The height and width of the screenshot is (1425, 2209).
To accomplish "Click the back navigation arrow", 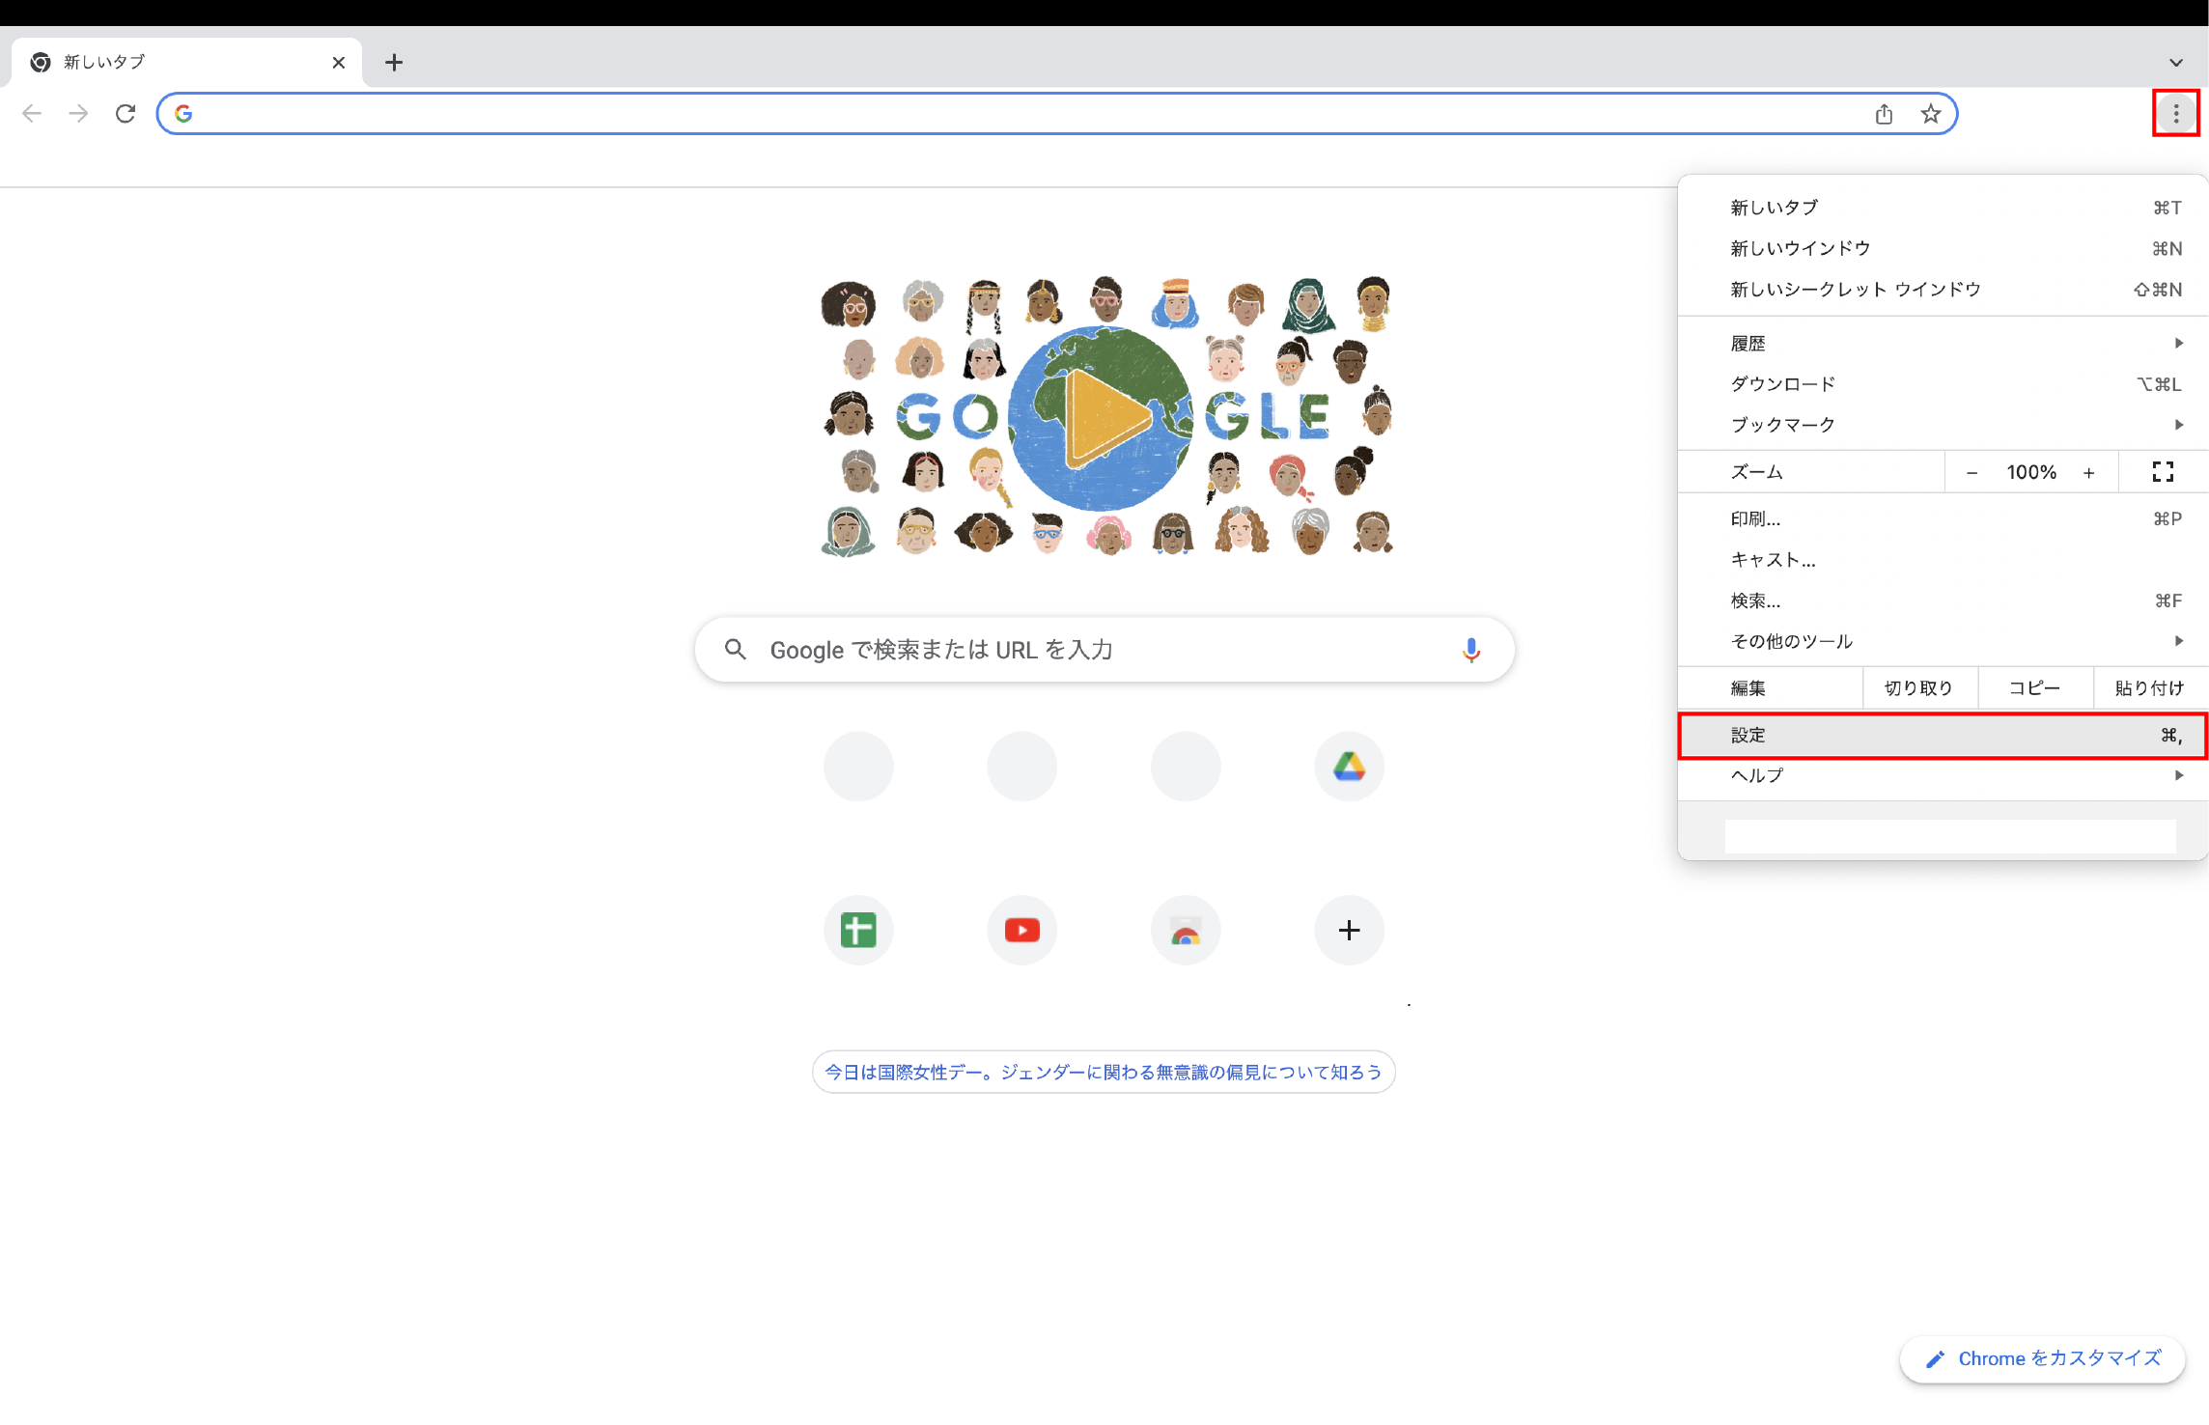I will pos(32,114).
